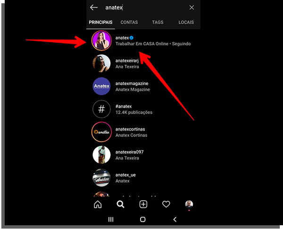The height and width of the screenshot is (229, 283).
Task: Go to the Instagram Home feed icon
Action: [98, 204]
